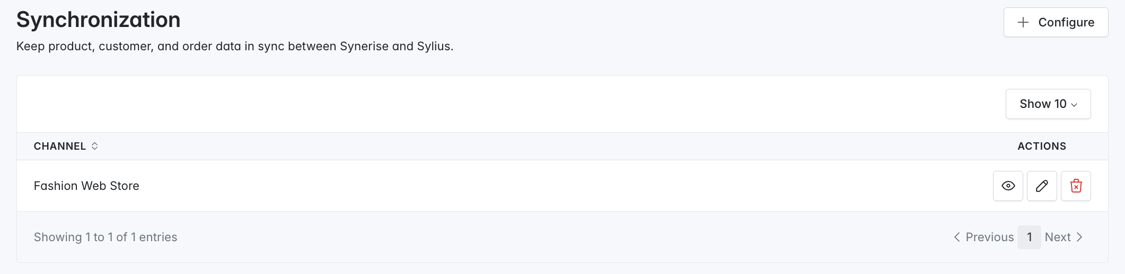The image size is (1125, 274).
Task: Click the plus icon beside Configure
Action: coord(1023,22)
